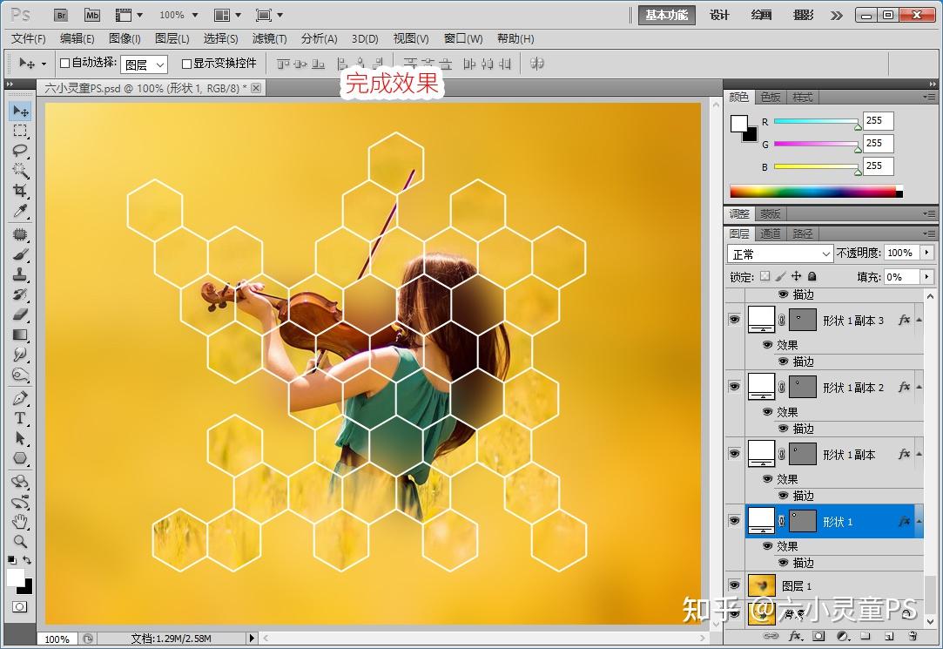Open the auto-select 图层 dropdown
The height and width of the screenshot is (649, 943).
click(144, 64)
